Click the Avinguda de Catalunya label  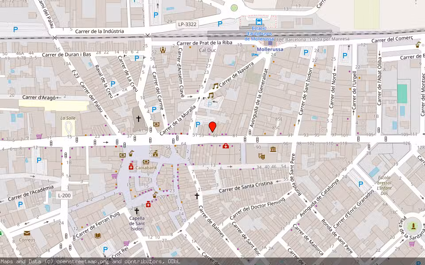pos(319,197)
